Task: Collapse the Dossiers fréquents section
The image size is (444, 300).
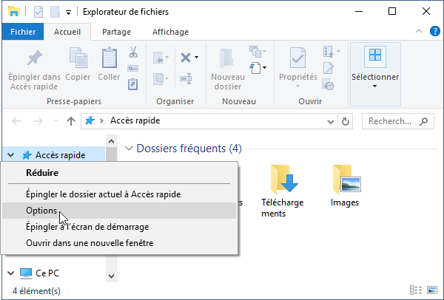Action: [x=129, y=149]
